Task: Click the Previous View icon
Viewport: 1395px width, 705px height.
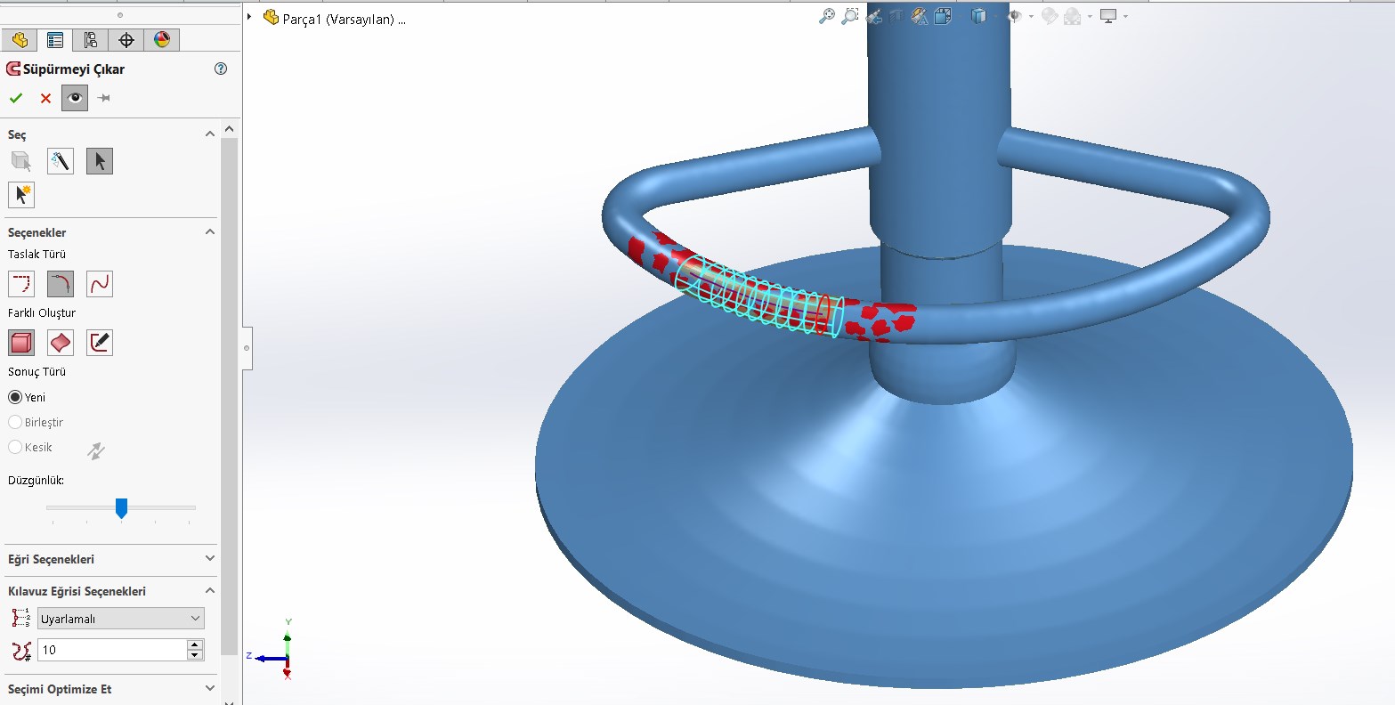Action: pos(873,16)
